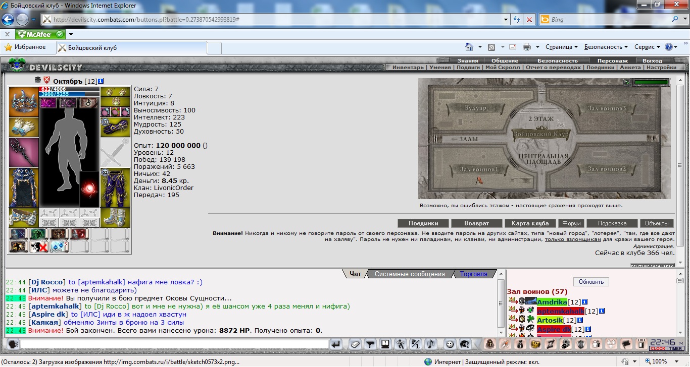Use the blue crystals 1000 scroll
Screen dimensions: 690x367
pos(59,247)
